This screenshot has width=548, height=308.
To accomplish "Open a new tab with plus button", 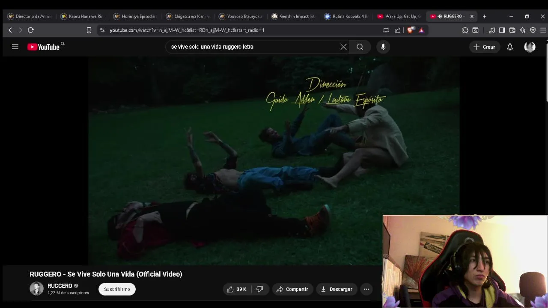I will [485, 16].
